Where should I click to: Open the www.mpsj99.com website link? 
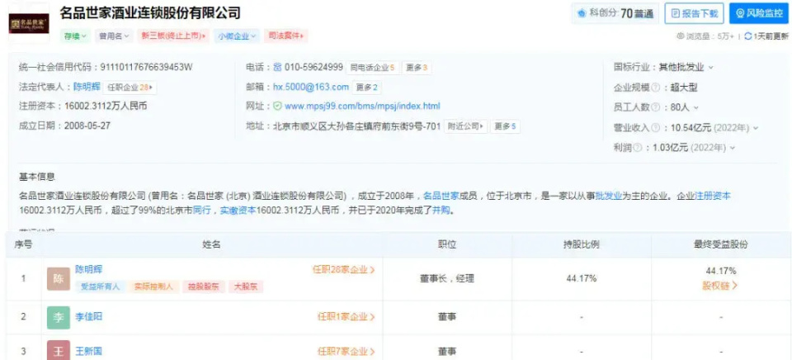coord(362,107)
